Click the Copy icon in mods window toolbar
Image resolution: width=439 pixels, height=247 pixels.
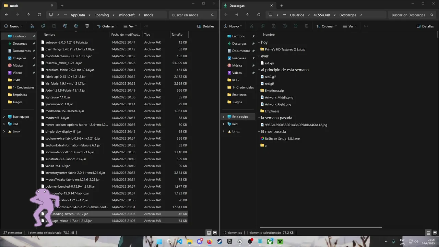[43, 26]
